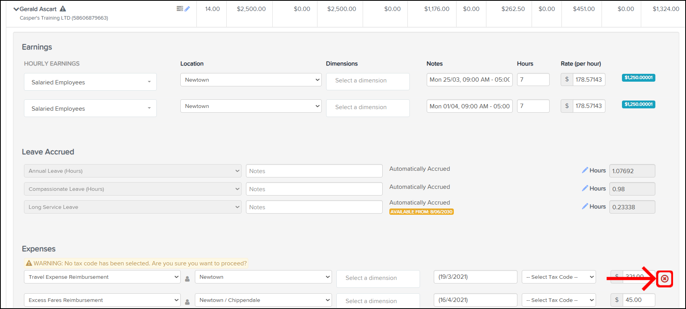Viewport: 686px width, 309px height.
Task: Click the first $1,250.00001 earnings total badge
Action: click(638, 78)
